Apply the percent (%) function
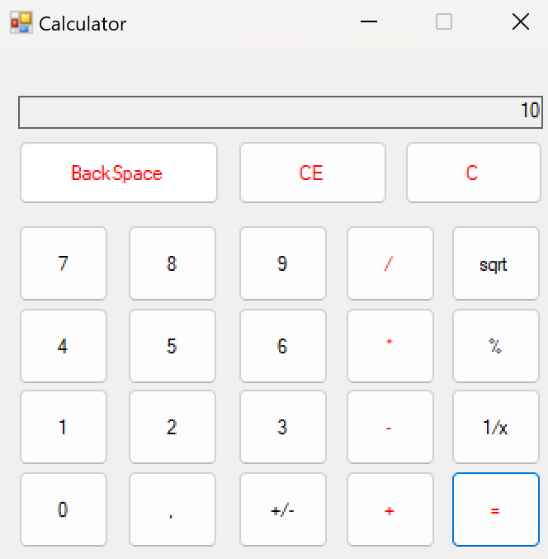 496,346
